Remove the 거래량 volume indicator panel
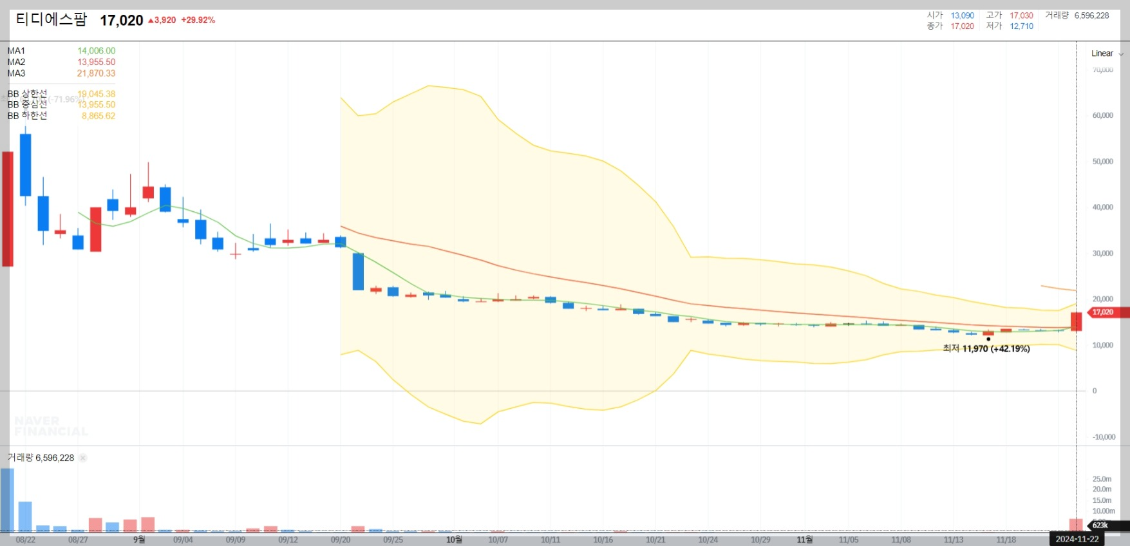Screen dimensions: 1130x546 click(83, 458)
